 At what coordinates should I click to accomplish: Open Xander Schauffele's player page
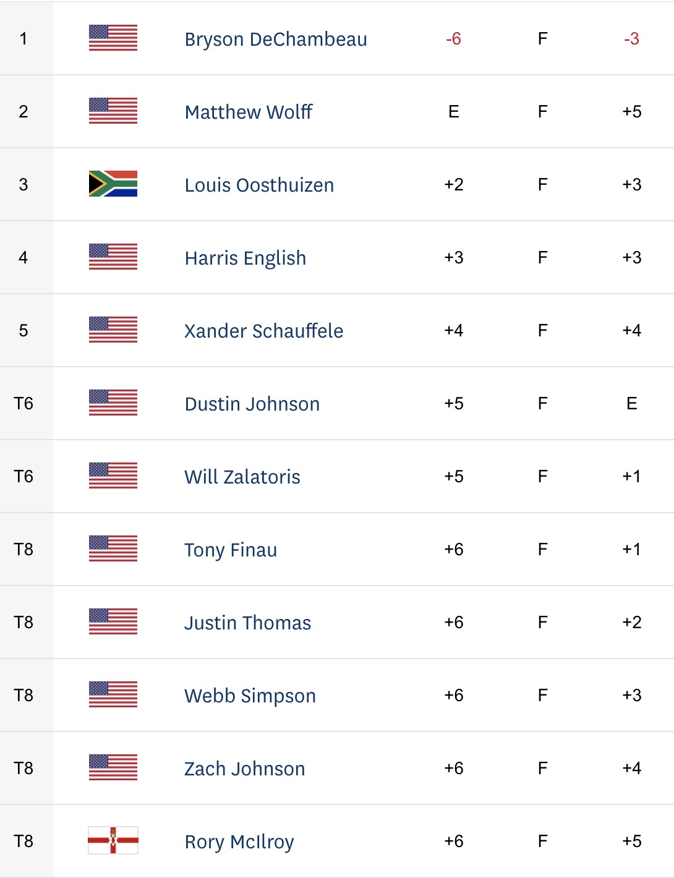tap(264, 331)
